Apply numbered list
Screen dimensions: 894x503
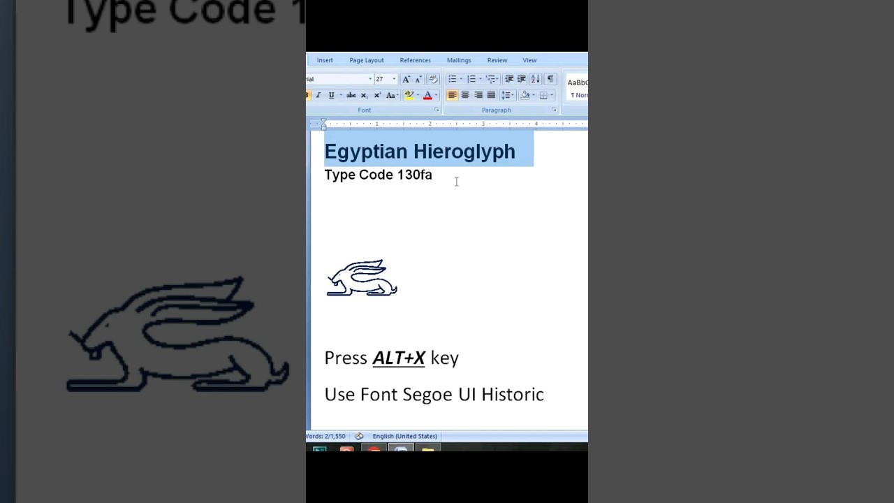(471, 79)
